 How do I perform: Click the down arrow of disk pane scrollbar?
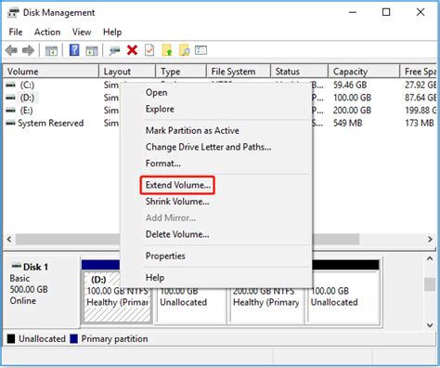(430, 325)
